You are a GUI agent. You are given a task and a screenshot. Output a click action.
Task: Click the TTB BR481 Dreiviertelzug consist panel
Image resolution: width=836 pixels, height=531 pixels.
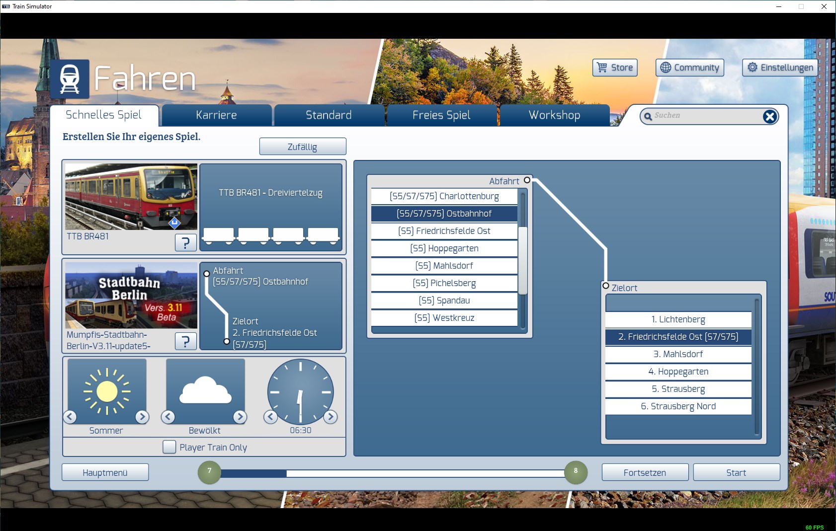click(x=271, y=207)
